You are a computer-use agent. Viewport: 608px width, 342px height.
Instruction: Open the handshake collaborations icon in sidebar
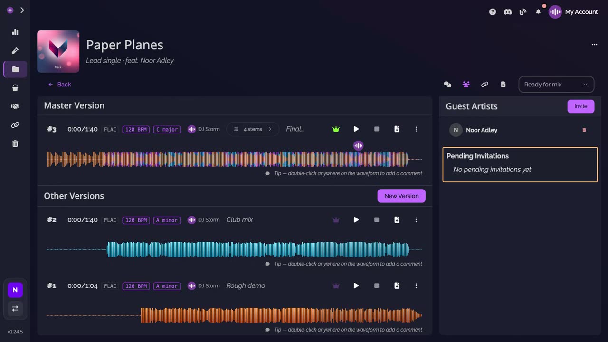pos(15,106)
